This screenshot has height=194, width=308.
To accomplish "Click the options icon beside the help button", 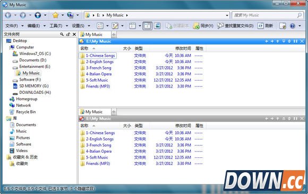I will coord(283,25).
